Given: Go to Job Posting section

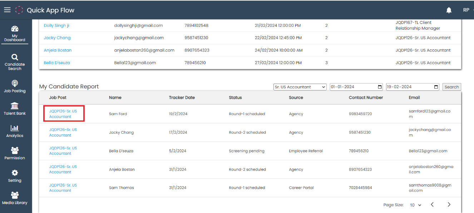Looking at the screenshot, I should coord(15,86).
